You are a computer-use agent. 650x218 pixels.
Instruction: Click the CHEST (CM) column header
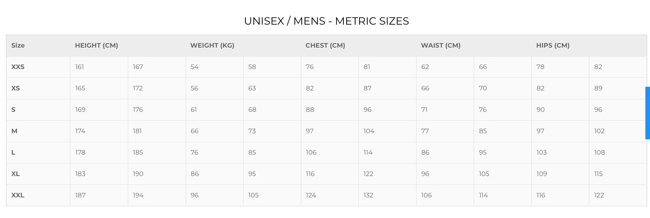tap(325, 45)
